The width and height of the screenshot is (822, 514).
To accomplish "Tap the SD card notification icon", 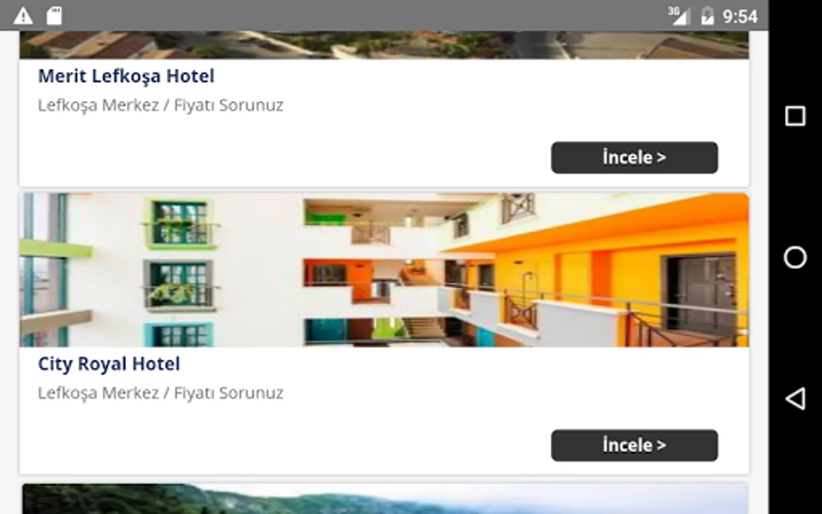I will [x=54, y=15].
